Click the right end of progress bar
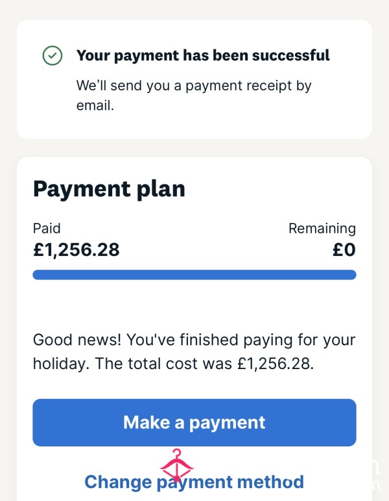 (x=350, y=275)
